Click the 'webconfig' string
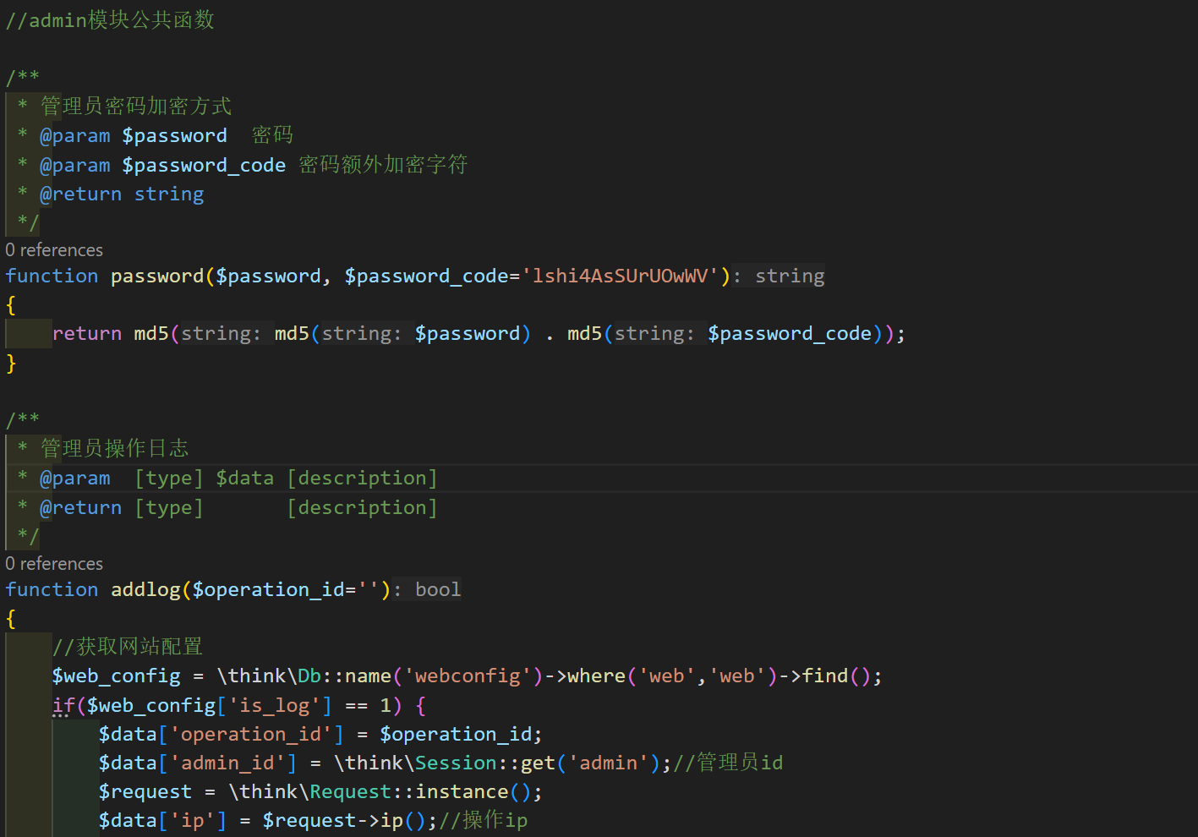Screen dimensions: 1198x837 [x=468, y=676]
